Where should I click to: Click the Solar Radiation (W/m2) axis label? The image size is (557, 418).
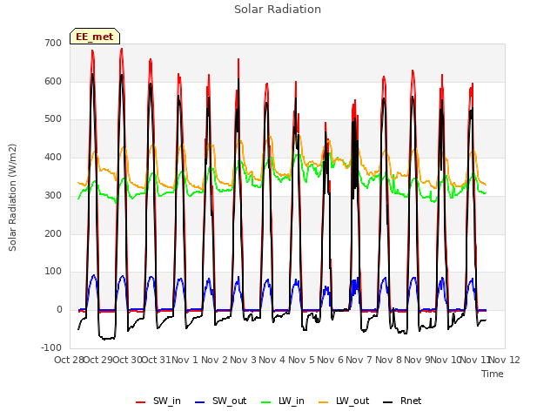(12, 198)
